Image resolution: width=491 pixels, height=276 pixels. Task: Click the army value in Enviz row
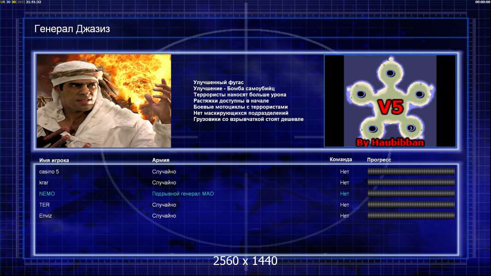(x=164, y=216)
